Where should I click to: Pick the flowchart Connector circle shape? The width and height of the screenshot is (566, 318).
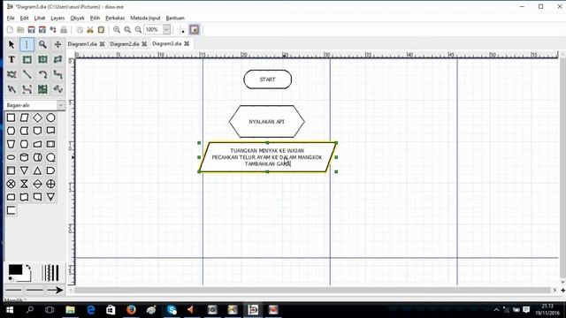(x=51, y=117)
